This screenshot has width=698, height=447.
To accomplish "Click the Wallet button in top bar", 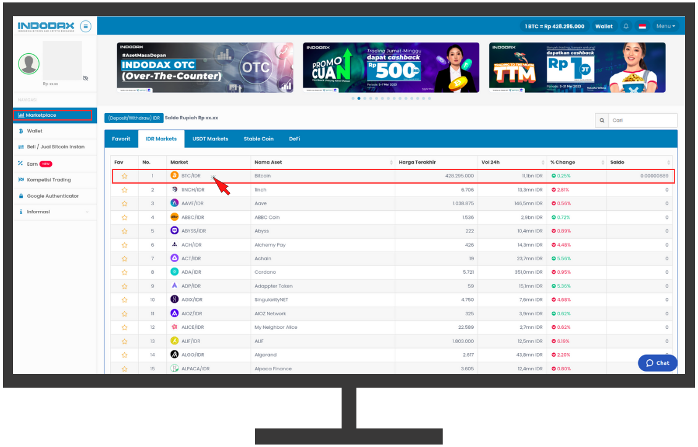I will [604, 27].
